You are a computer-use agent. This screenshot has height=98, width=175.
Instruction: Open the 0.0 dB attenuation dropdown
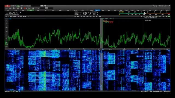13,6
